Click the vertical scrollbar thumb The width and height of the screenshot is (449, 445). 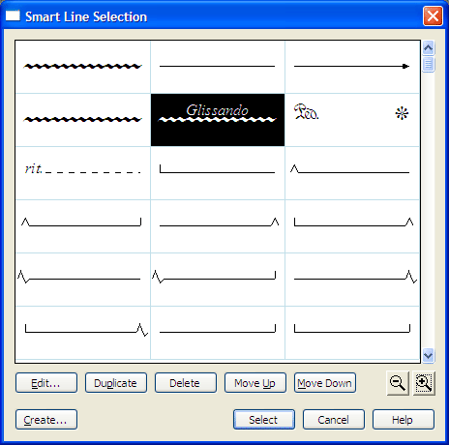pos(428,65)
